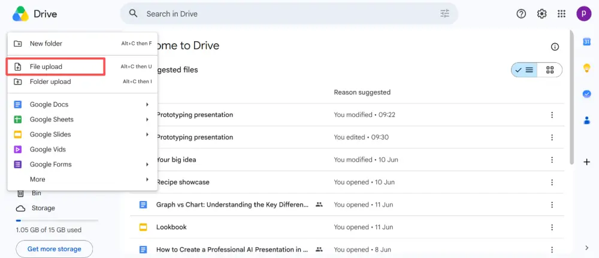Select Google Sheets menu entry
The height and width of the screenshot is (258, 599).
point(83,120)
